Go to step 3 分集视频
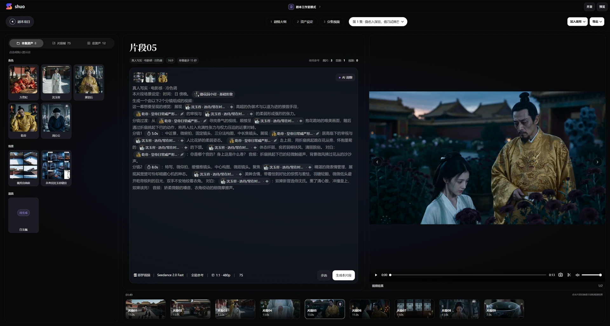This screenshot has height=326, width=610. (x=332, y=22)
